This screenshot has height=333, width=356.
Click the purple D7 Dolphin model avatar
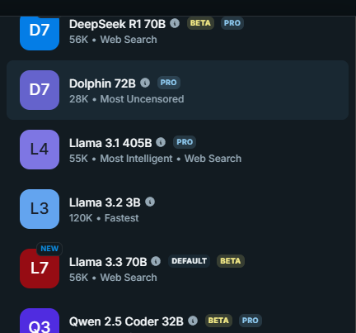pos(40,90)
